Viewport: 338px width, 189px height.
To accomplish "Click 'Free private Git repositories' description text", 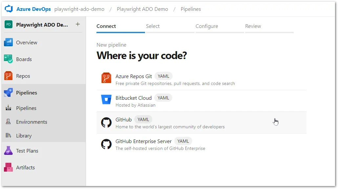I will pyautogui.click(x=175, y=83).
